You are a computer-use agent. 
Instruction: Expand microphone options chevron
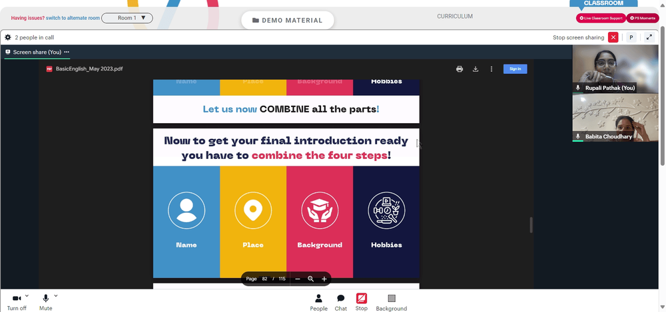coord(56,296)
